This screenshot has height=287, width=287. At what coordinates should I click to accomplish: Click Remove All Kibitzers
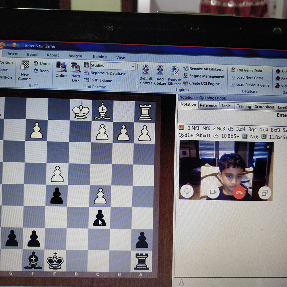point(206,69)
